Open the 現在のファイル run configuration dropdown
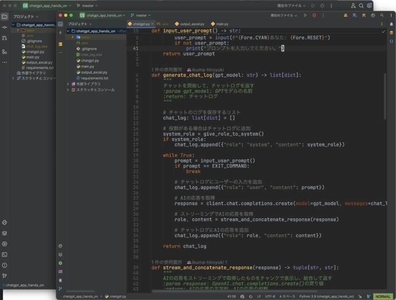Image resolution: width=396 pixels, height=300 pixels. tap(284, 16)
